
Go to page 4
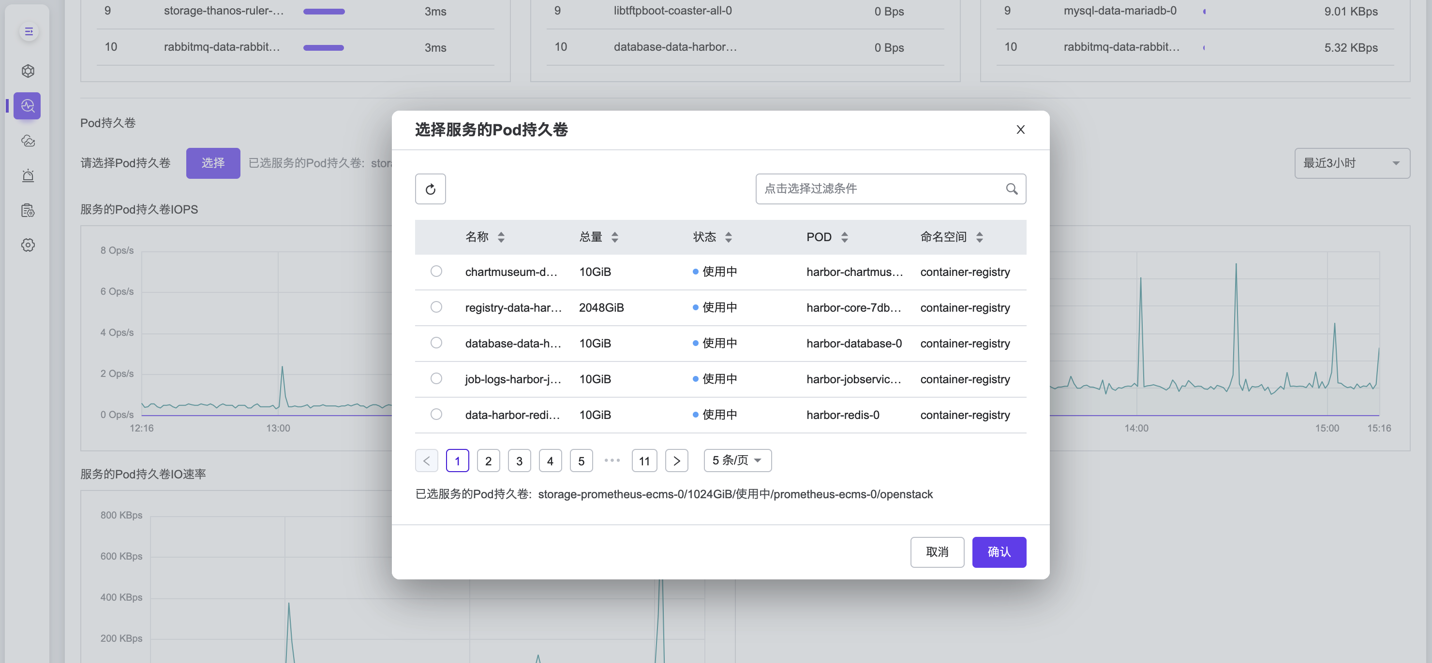551,461
